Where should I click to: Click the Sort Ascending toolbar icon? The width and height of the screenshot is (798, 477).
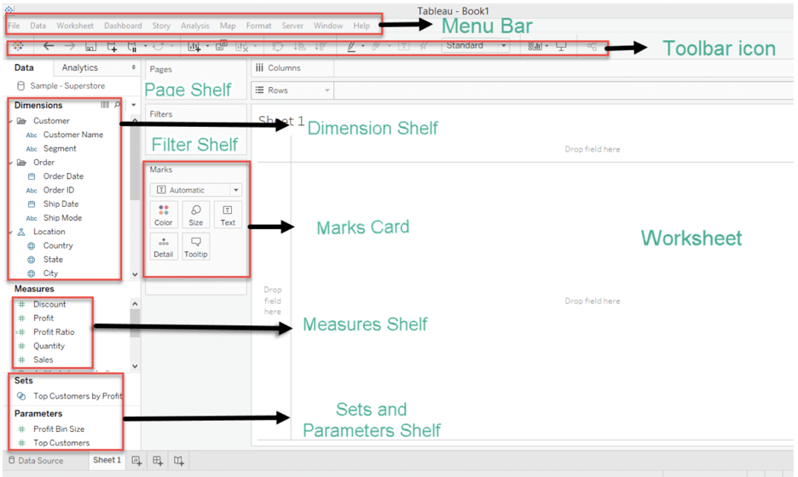300,46
